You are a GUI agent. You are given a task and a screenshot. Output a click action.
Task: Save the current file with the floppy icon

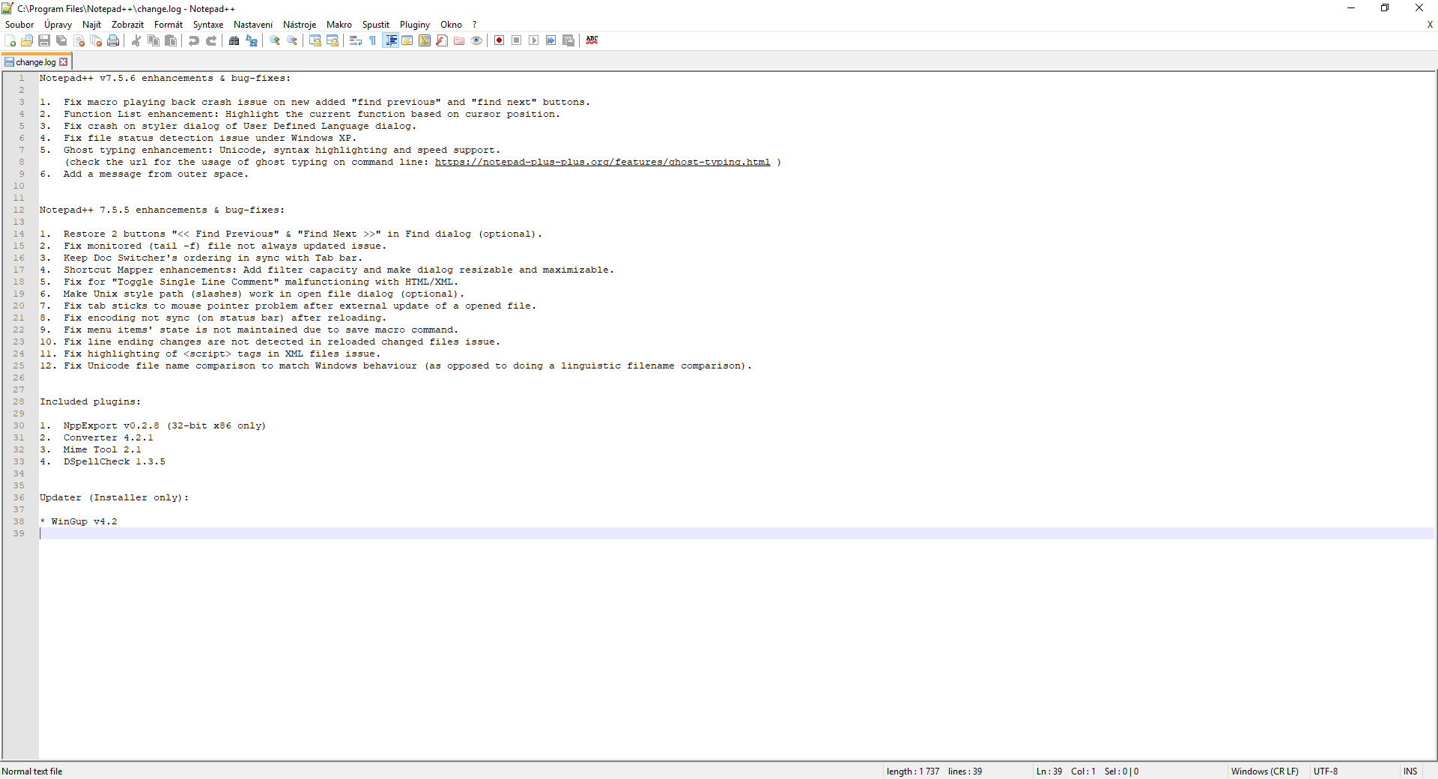point(44,40)
